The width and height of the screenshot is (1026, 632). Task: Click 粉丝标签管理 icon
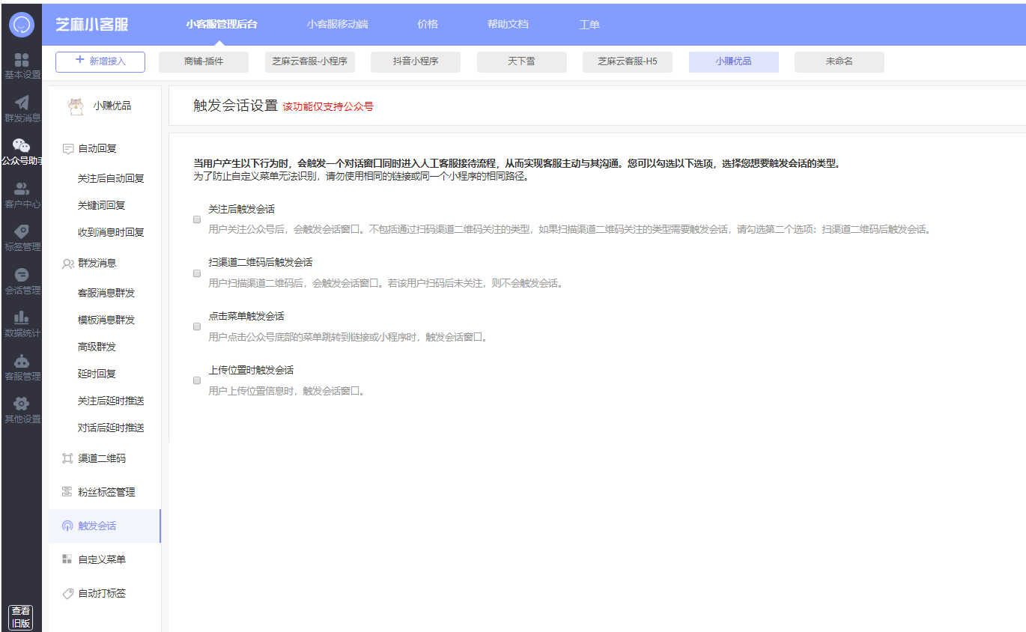[x=67, y=492]
